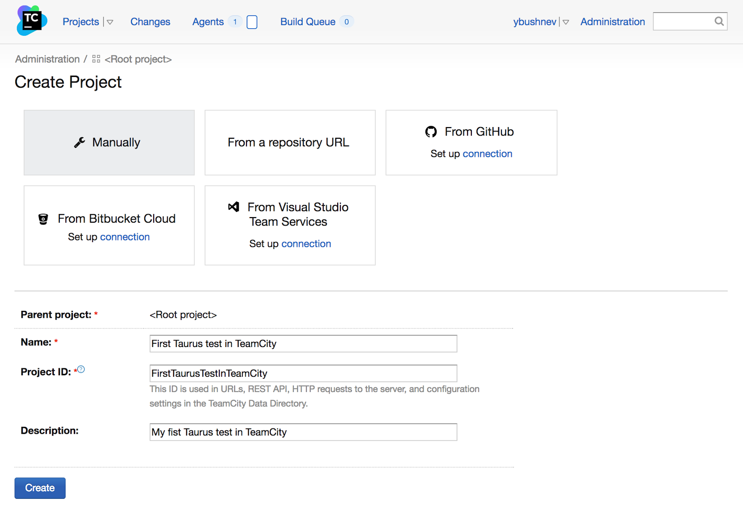This screenshot has width=743, height=521.
Task: Go to Administration in the top bar
Action: tap(613, 22)
